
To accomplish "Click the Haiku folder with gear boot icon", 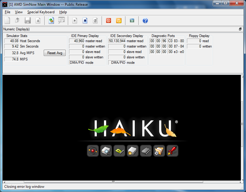I will [159, 151].
